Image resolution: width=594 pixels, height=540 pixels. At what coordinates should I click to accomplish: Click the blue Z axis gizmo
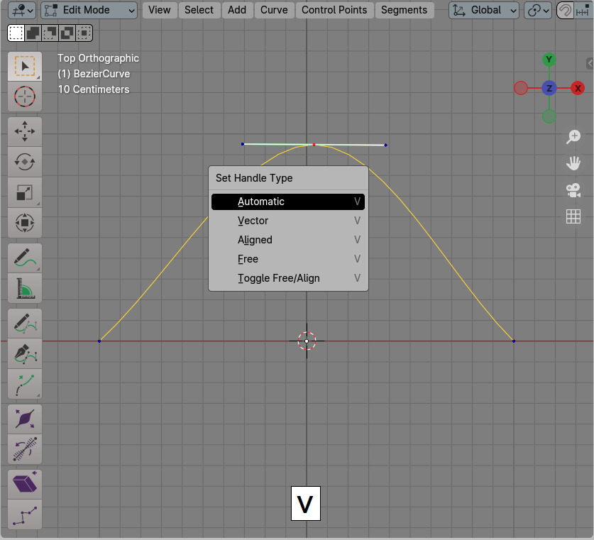pos(549,88)
